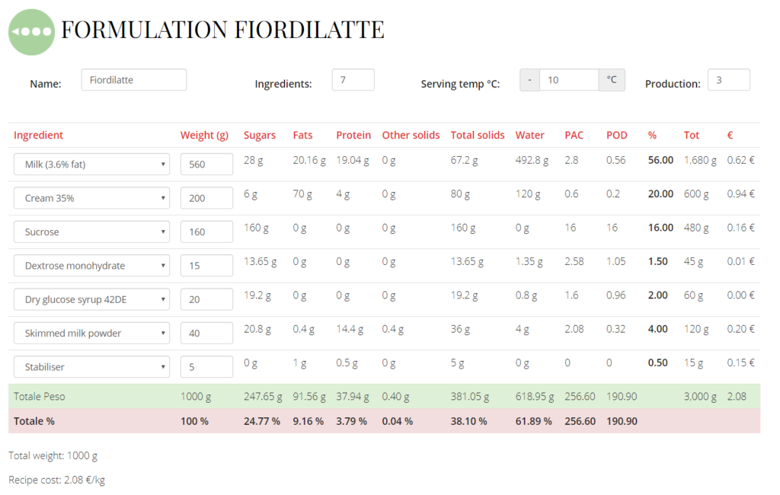Open the Milk (3.6% fat) ingredient dropdown

(x=91, y=164)
